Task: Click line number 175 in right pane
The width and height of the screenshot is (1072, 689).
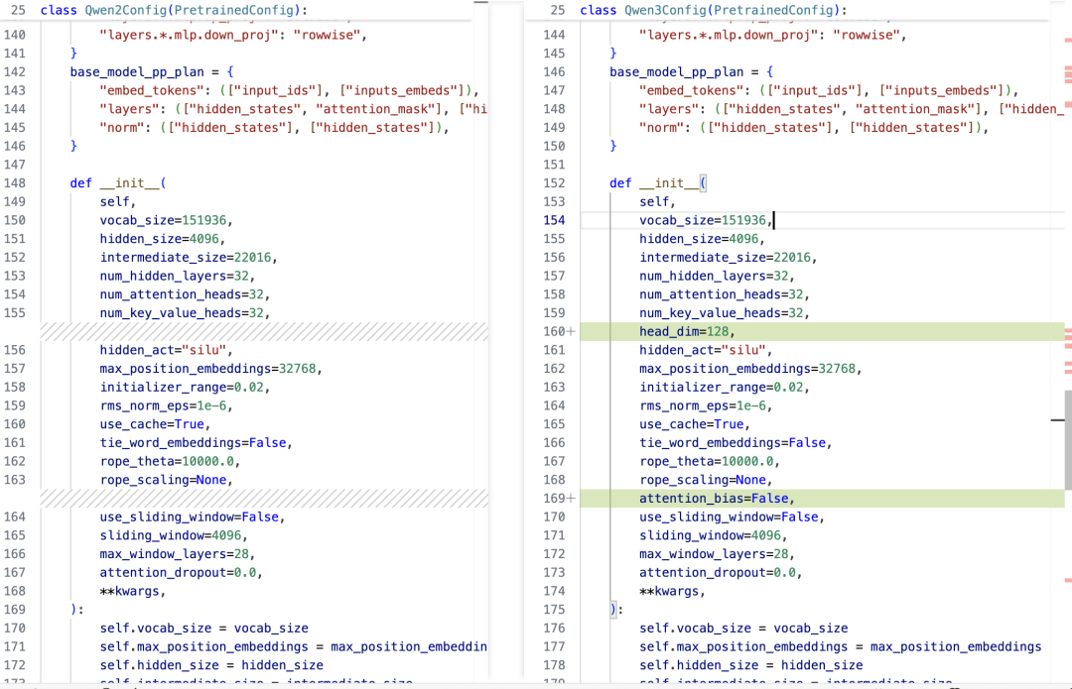Action: (x=554, y=610)
